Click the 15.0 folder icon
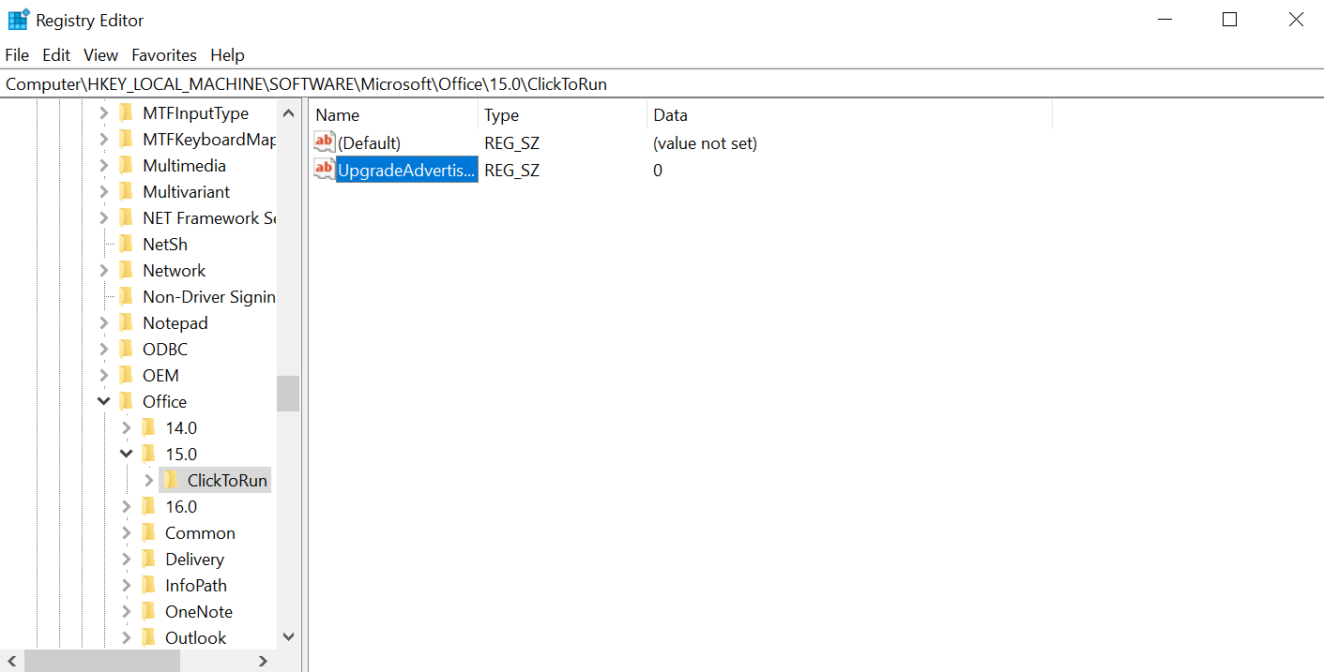The height and width of the screenshot is (672, 1324). tap(148, 455)
